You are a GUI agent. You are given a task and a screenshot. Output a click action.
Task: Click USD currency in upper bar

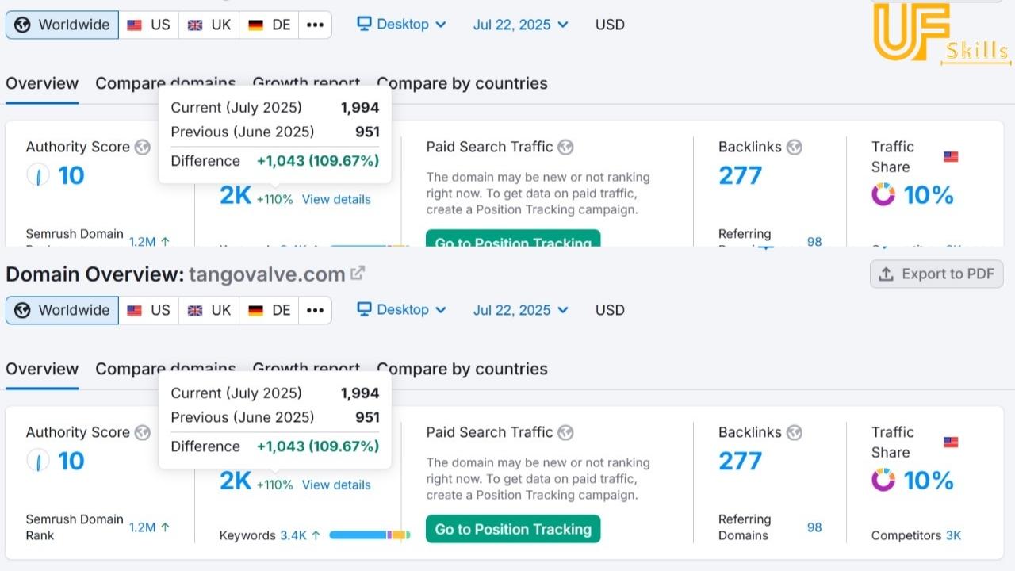[x=610, y=25]
